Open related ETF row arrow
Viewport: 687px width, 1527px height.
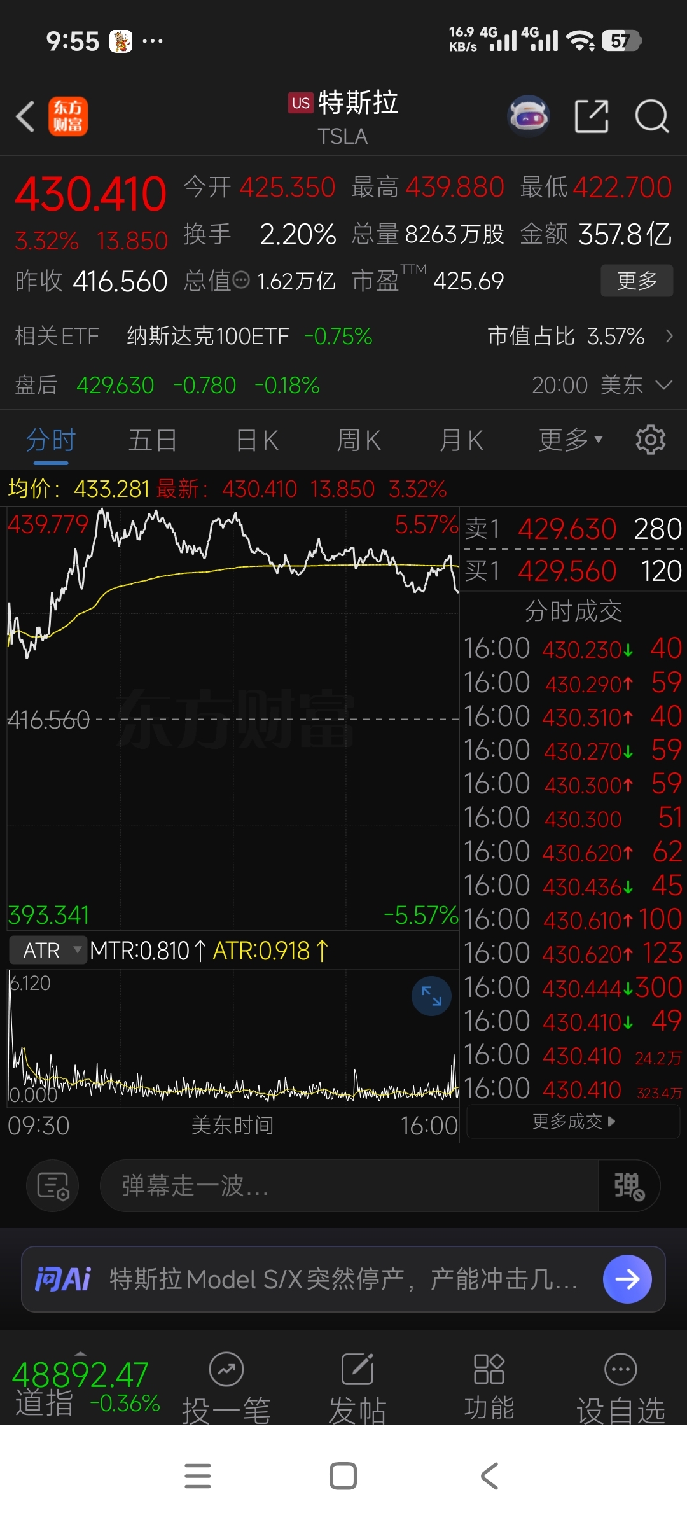coord(669,336)
